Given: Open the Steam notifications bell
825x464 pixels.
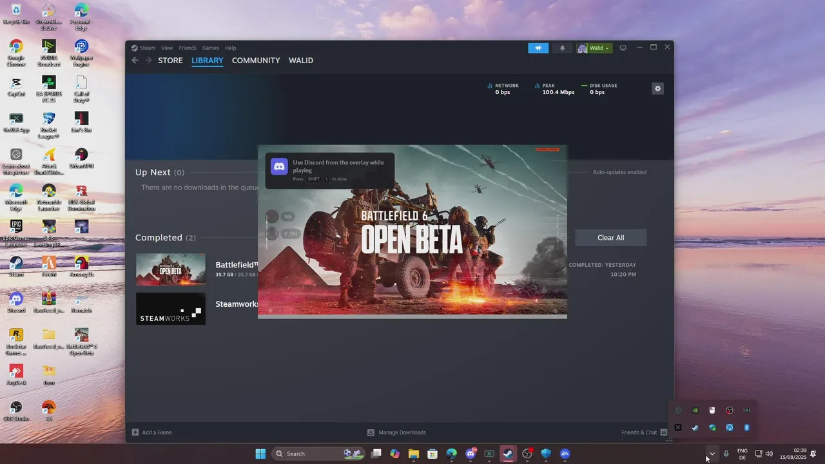Looking at the screenshot, I should [x=562, y=48].
